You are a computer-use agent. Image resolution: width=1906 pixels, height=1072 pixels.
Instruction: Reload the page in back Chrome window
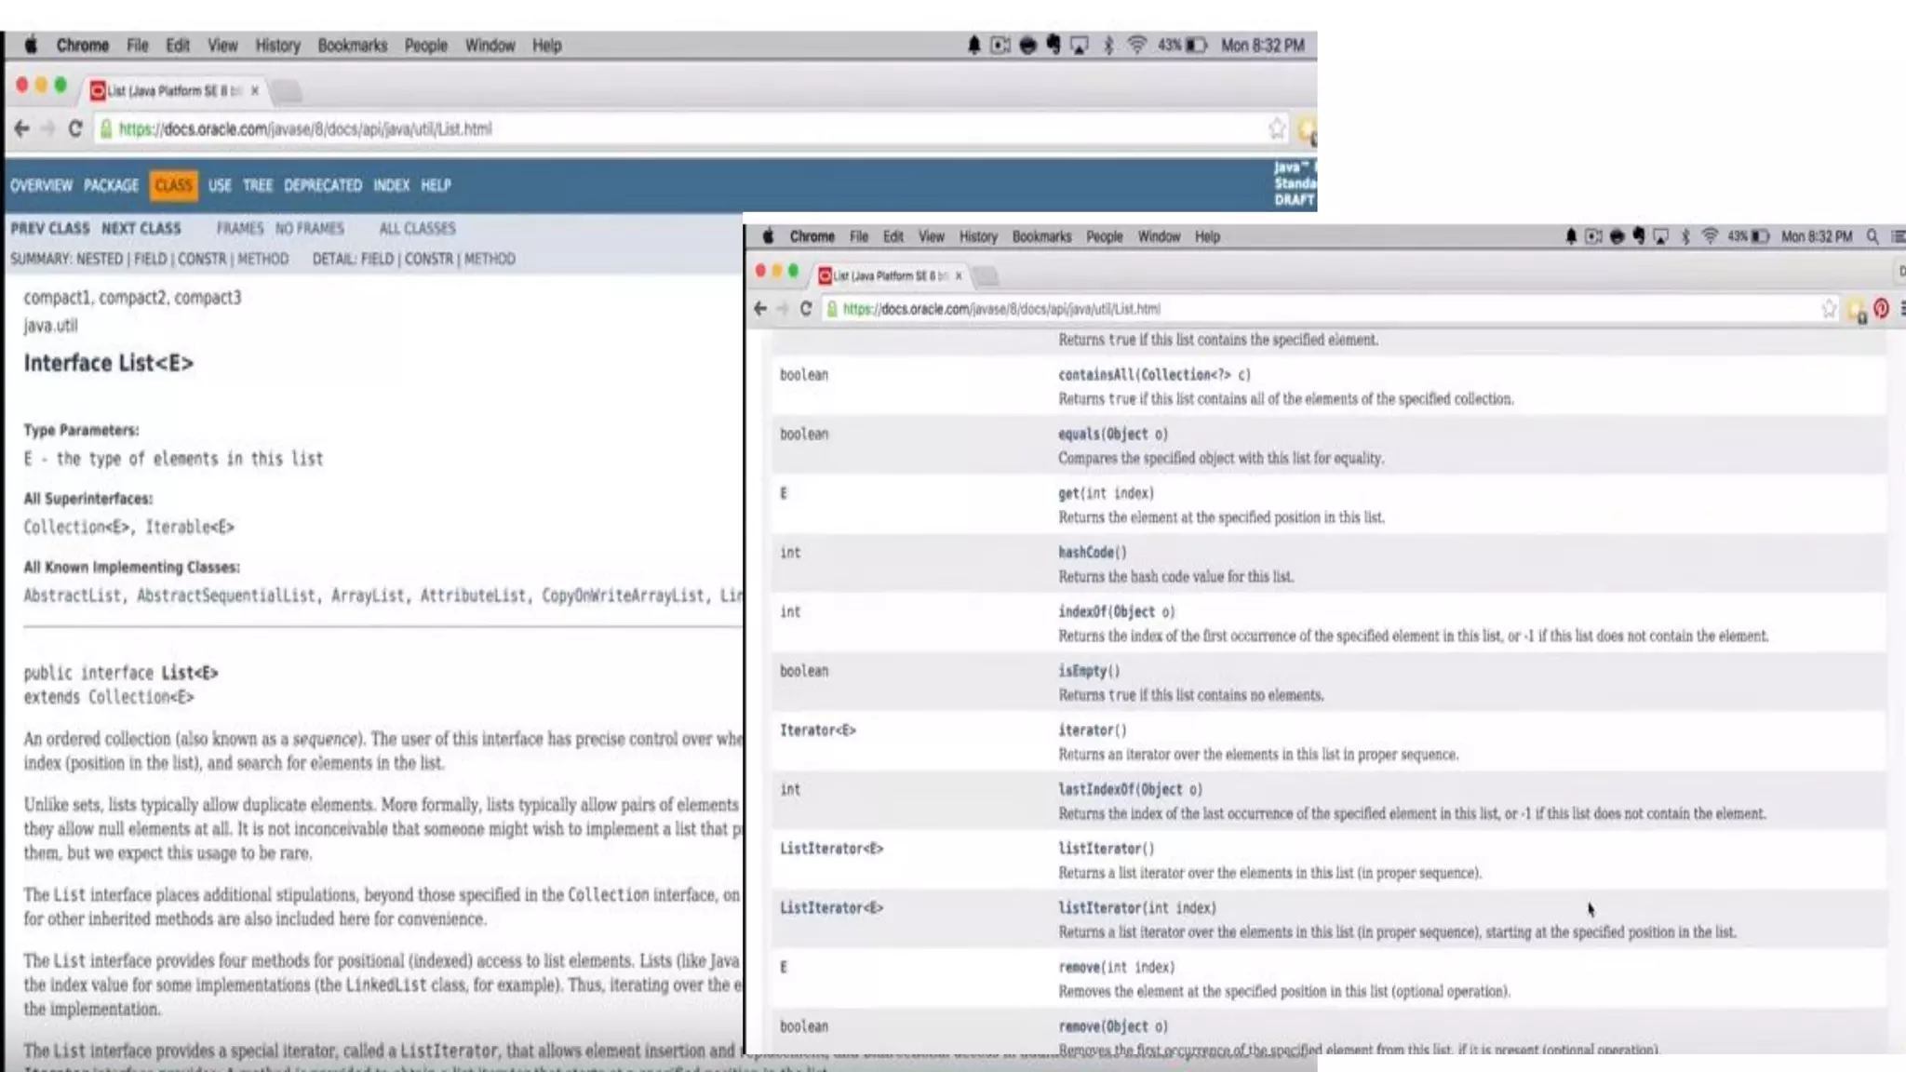click(75, 129)
